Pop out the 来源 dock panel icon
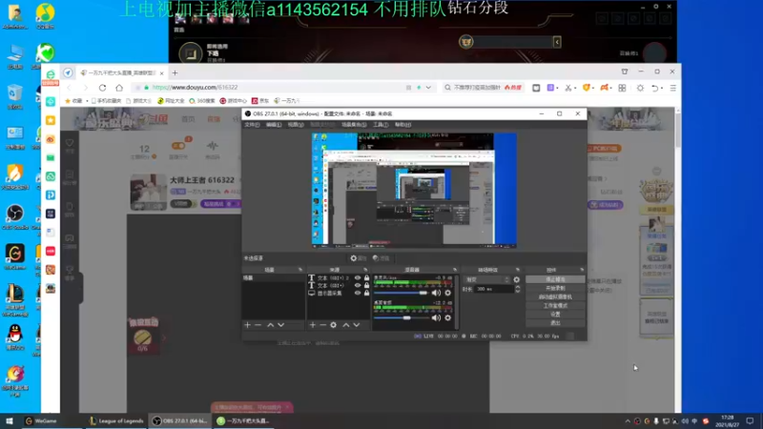The image size is (763, 429). pos(365,270)
